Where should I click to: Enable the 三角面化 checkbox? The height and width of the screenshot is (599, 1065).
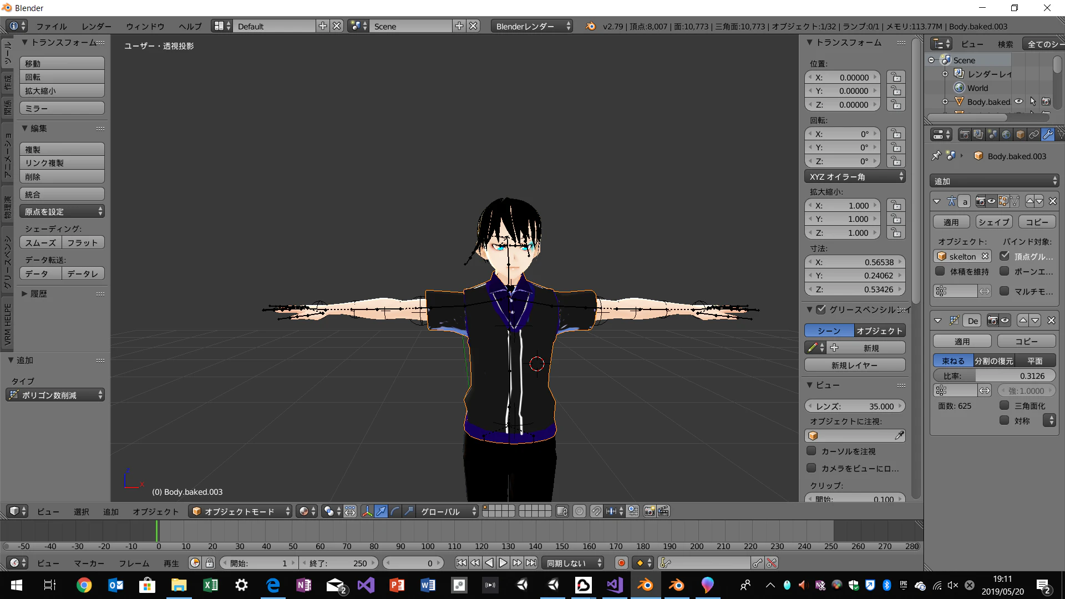[x=1005, y=405]
